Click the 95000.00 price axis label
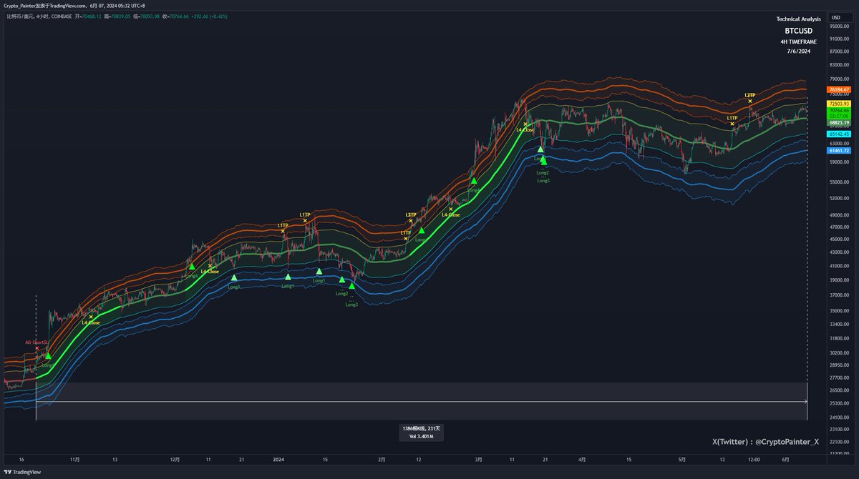The image size is (859, 479). pyautogui.click(x=839, y=26)
